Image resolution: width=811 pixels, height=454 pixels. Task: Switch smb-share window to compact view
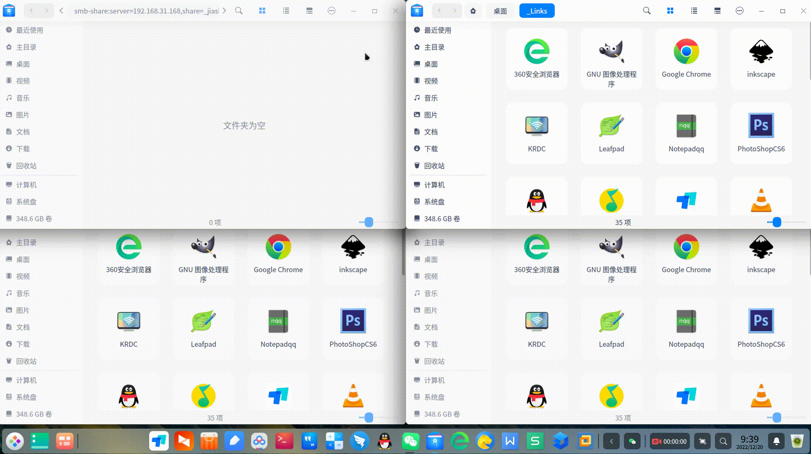pos(309,11)
